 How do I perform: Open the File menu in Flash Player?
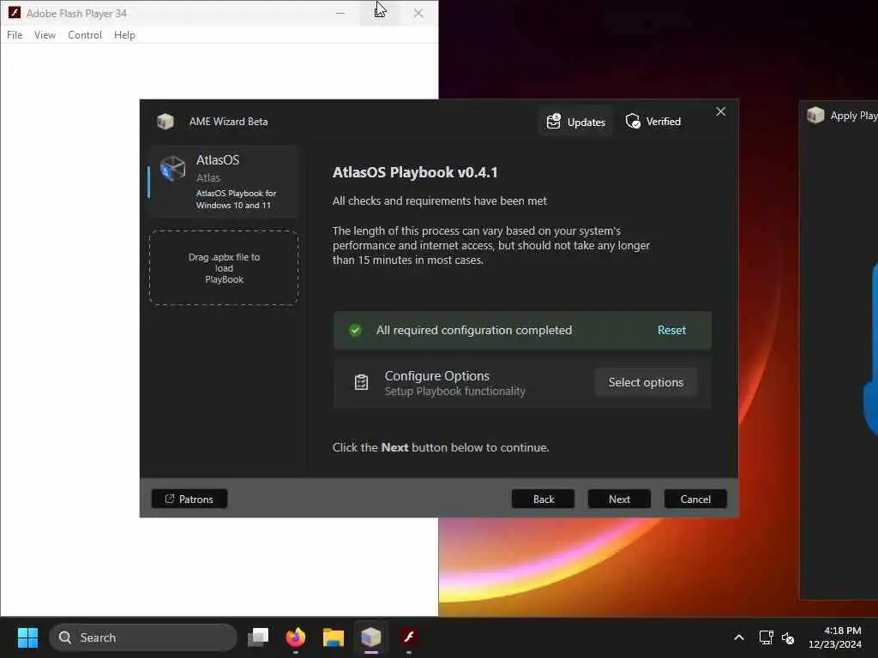click(x=15, y=34)
